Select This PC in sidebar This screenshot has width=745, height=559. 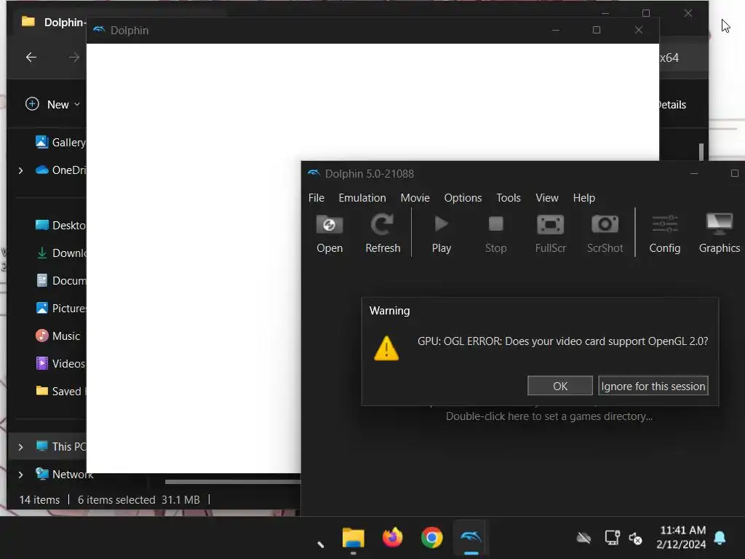[61, 446]
